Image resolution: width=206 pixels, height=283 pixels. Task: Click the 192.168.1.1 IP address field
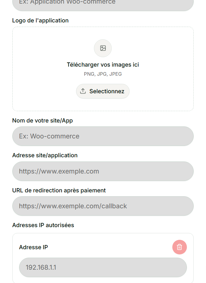pos(103,267)
